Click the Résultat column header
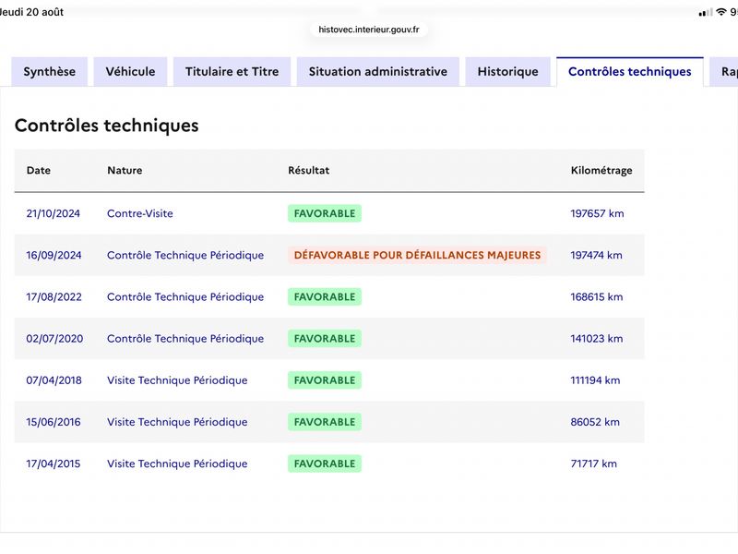 pyautogui.click(x=309, y=171)
